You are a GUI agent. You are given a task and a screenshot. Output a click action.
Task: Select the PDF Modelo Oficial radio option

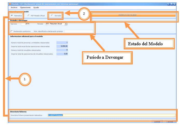click(x=29, y=16)
